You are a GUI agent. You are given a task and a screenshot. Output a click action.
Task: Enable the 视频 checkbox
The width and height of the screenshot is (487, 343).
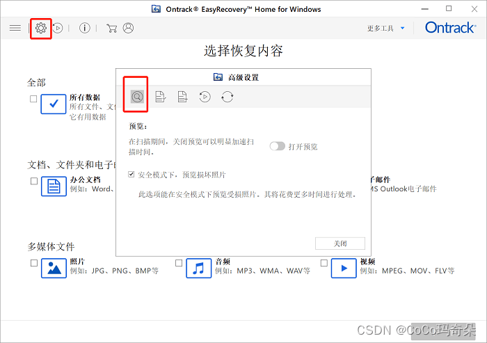tap(324, 263)
